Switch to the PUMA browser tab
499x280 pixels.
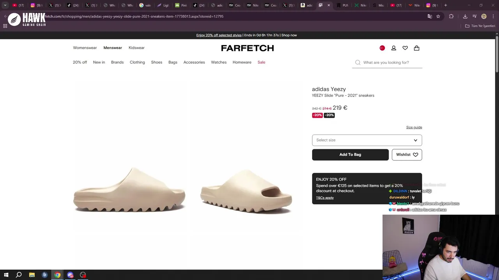(342, 5)
